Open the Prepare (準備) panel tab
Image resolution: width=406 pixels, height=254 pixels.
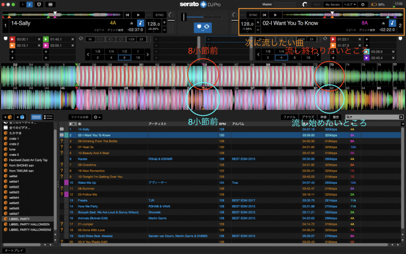(x=323, y=117)
